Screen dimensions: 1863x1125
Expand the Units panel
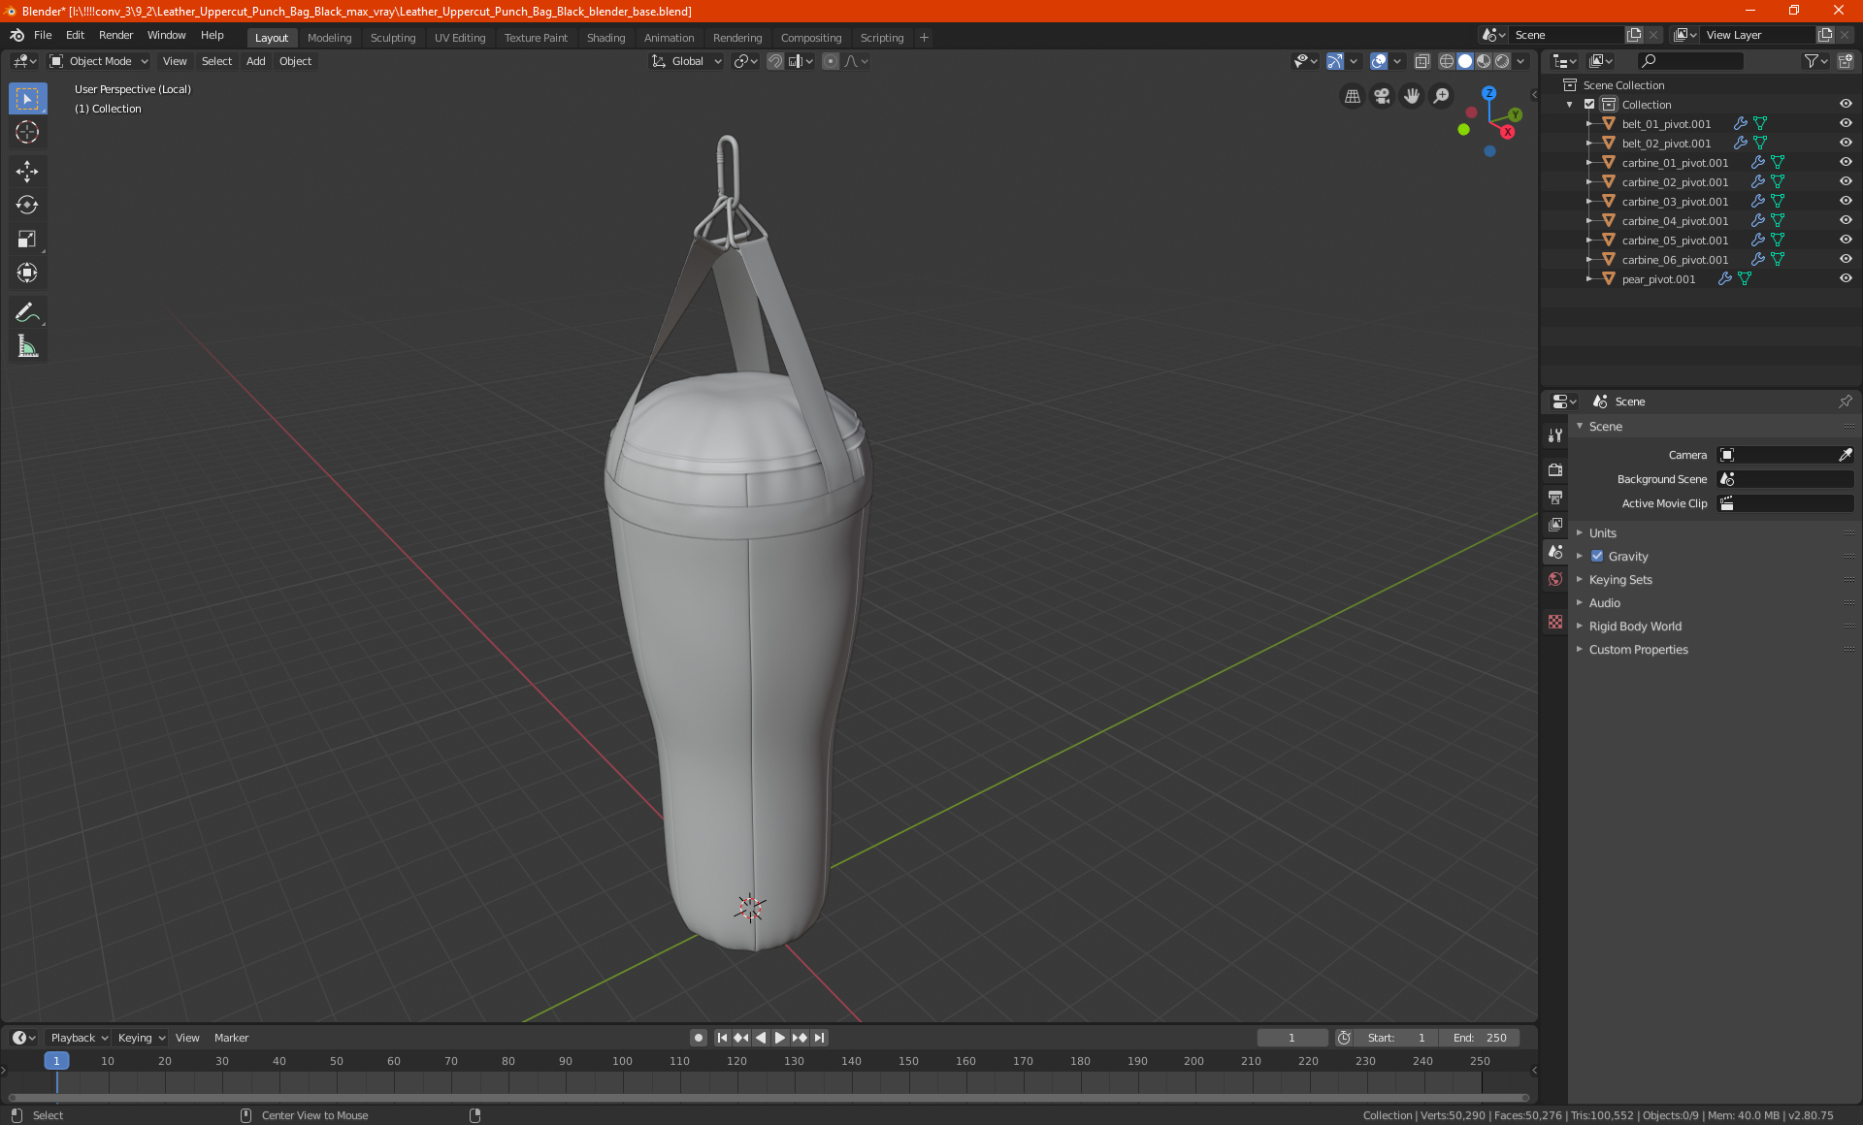coord(1602,533)
